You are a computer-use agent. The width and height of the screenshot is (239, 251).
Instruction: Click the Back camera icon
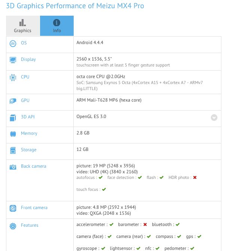tap(13, 167)
